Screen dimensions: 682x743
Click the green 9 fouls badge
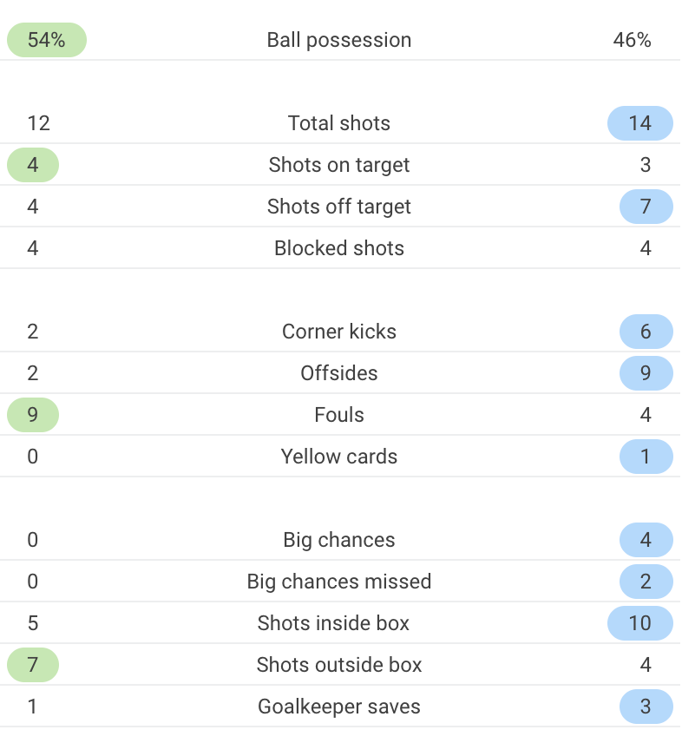[x=33, y=415]
